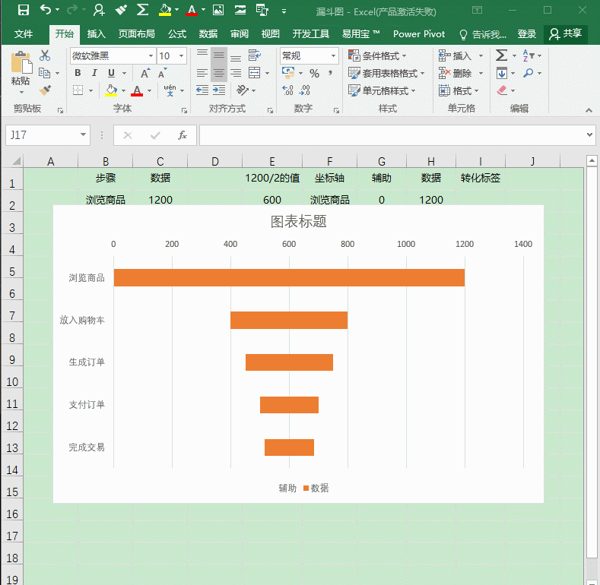Click the Fill down icon in Editing

[x=502, y=73]
